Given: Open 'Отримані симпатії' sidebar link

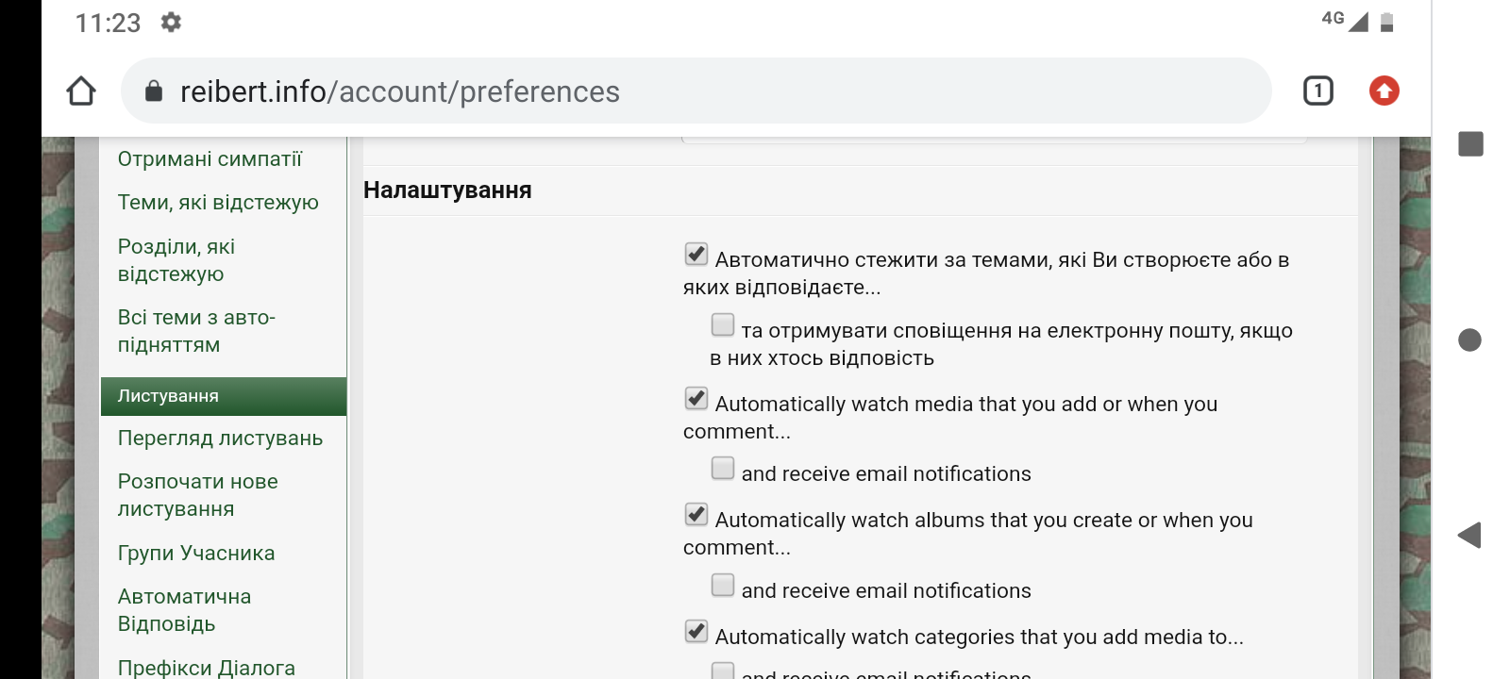Looking at the screenshot, I should (210, 158).
